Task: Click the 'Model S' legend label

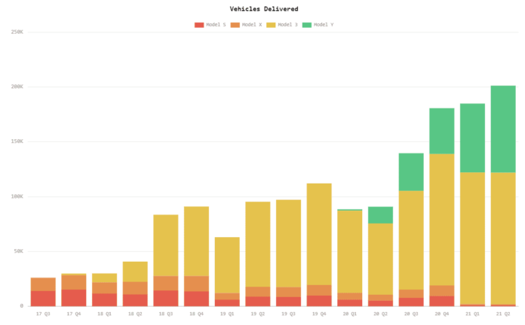Action: (216, 25)
